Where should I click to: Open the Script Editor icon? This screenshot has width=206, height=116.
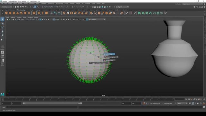coord(204,107)
